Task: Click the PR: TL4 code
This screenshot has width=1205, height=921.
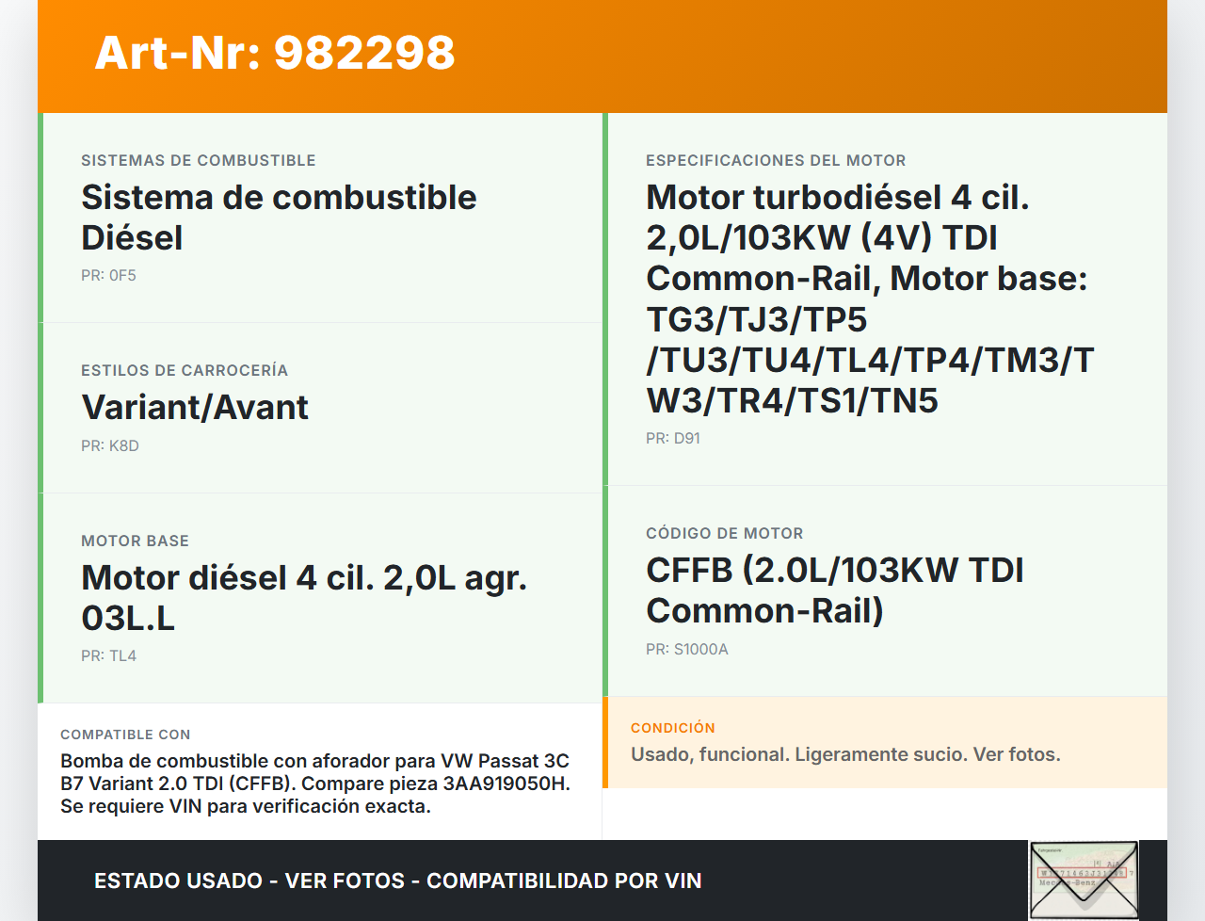Action: pyautogui.click(x=108, y=656)
